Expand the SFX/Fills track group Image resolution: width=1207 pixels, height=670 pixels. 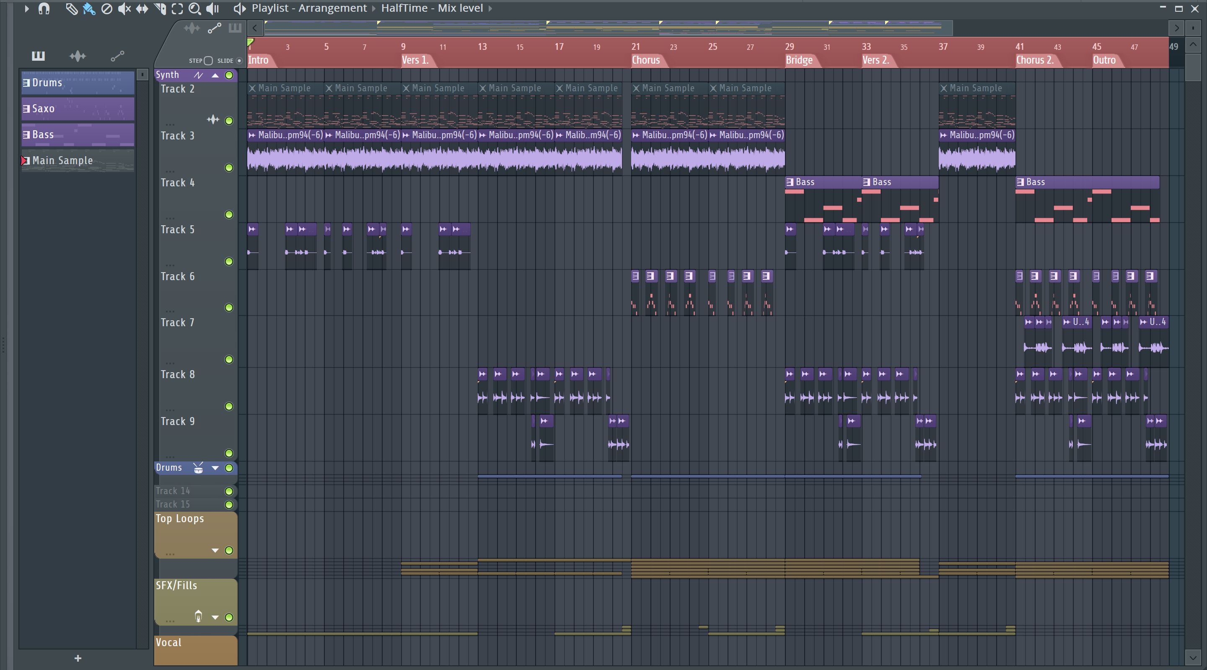(x=215, y=618)
